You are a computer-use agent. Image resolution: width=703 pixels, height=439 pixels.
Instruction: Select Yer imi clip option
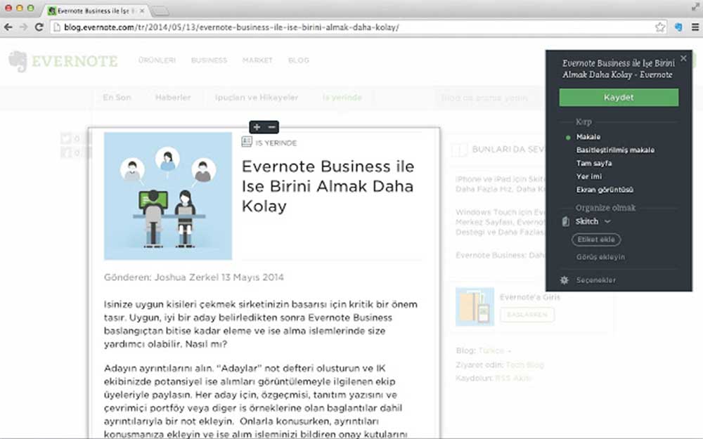589,176
